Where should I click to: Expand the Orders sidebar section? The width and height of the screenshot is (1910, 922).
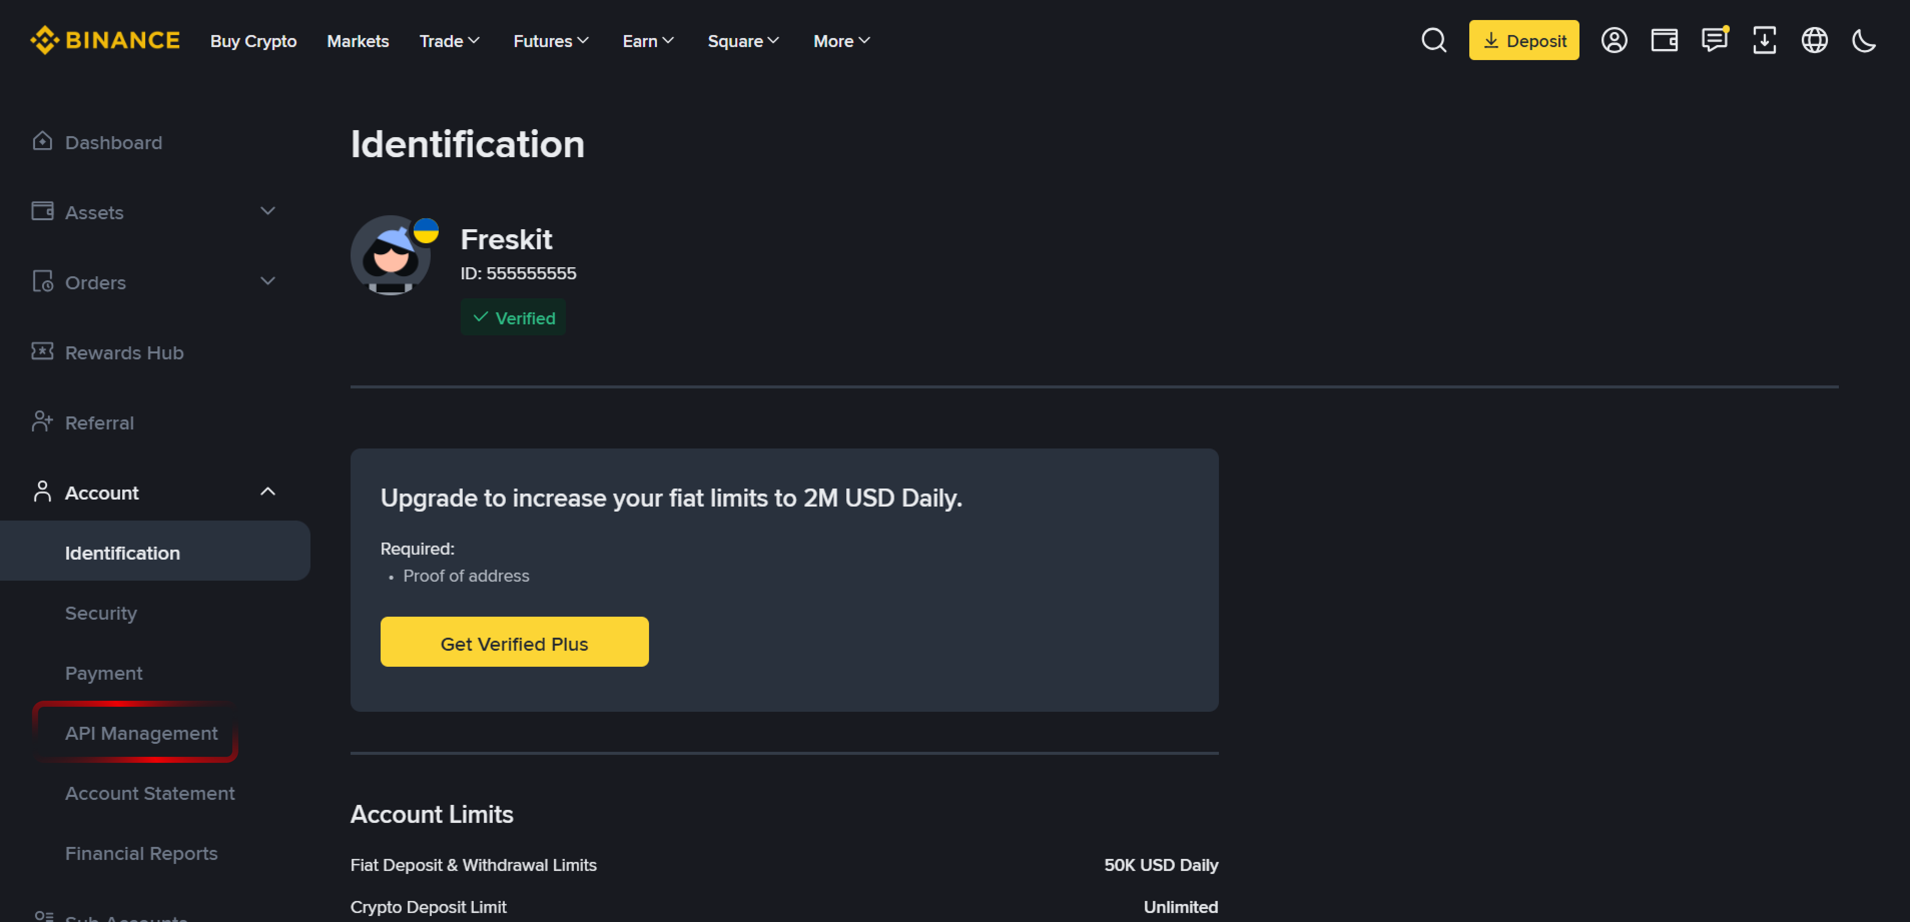pos(267,282)
